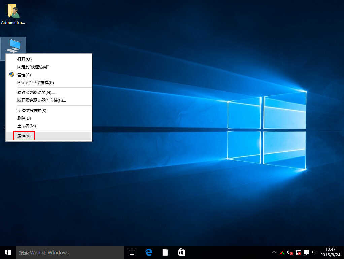Open the Windows Start menu
Screen dimensions: 344x259
tap(8, 252)
